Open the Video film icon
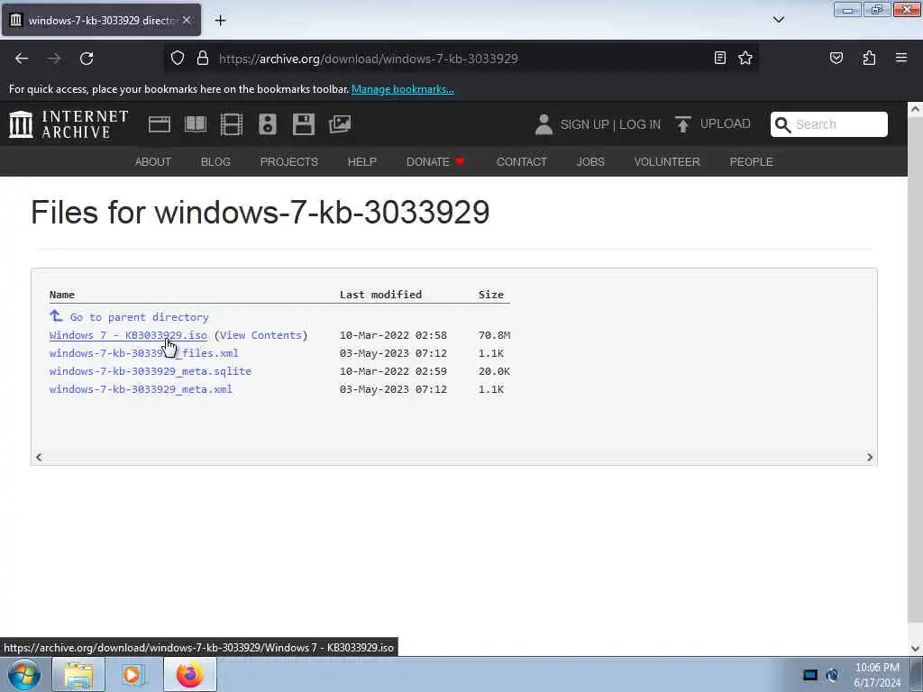Viewport: 923px width, 692px height. (x=232, y=124)
